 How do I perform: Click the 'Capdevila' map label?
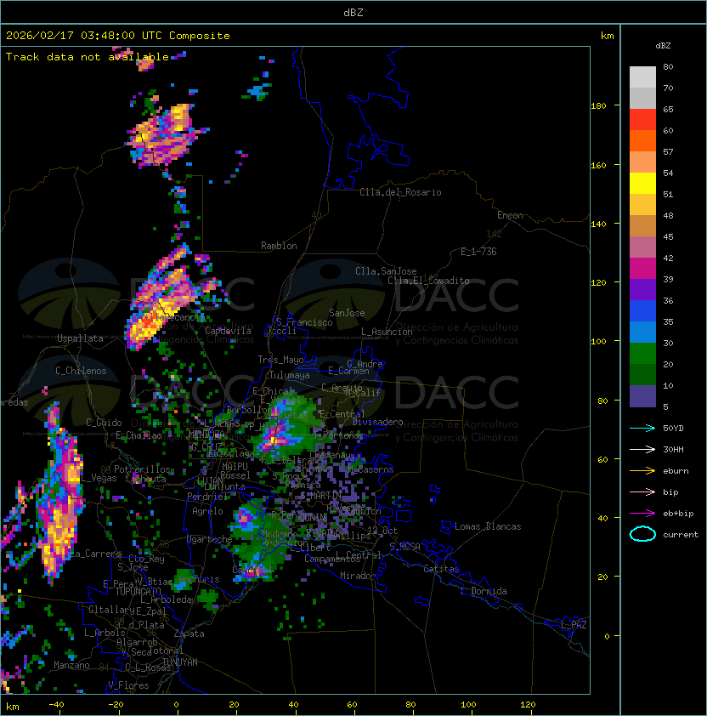pyautogui.click(x=228, y=331)
